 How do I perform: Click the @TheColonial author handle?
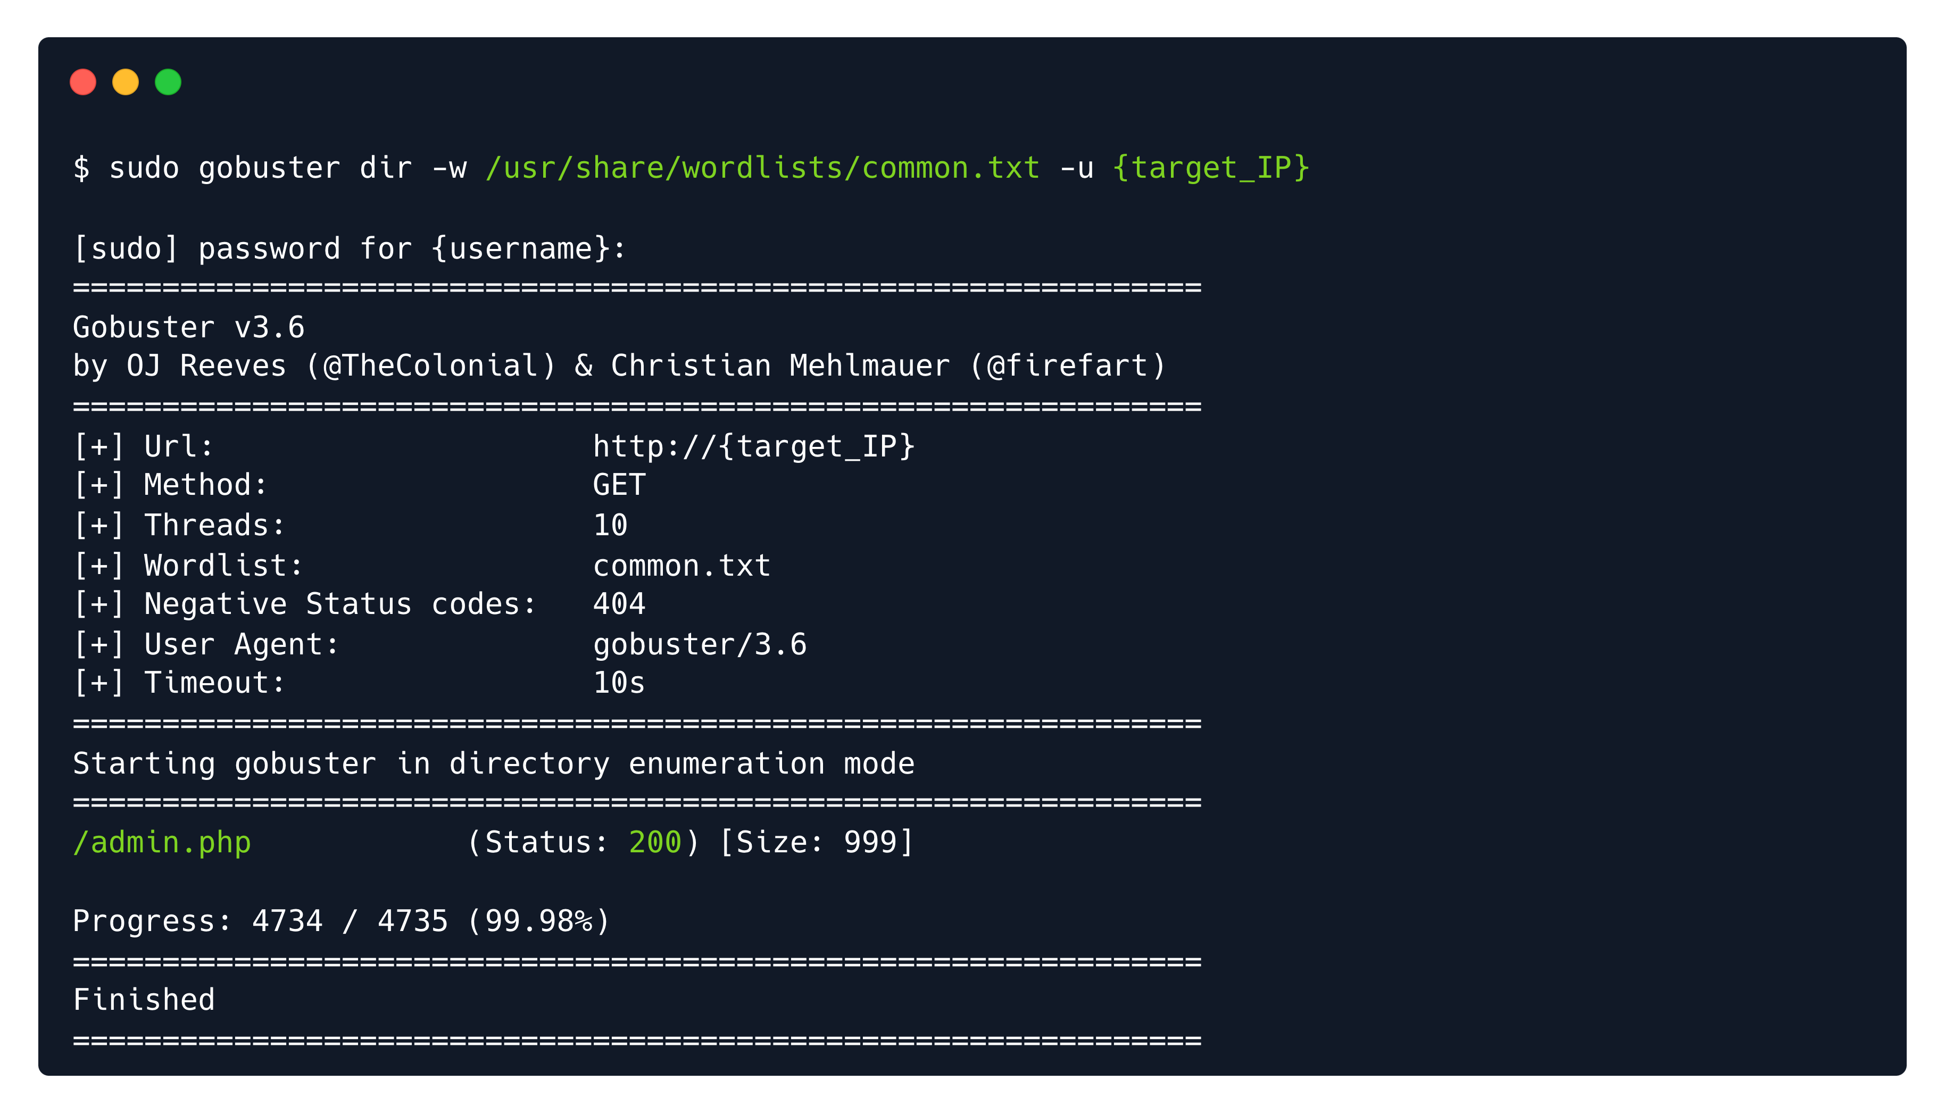coord(439,366)
